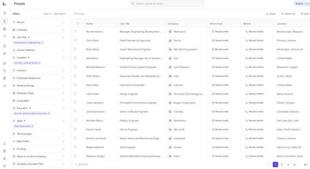Expand the Technologies filter section
This screenshot has width=310, height=169.
pyautogui.click(x=39, y=134)
